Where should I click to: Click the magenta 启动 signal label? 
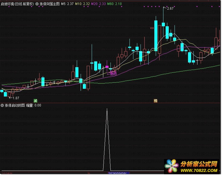click(x=113, y=73)
